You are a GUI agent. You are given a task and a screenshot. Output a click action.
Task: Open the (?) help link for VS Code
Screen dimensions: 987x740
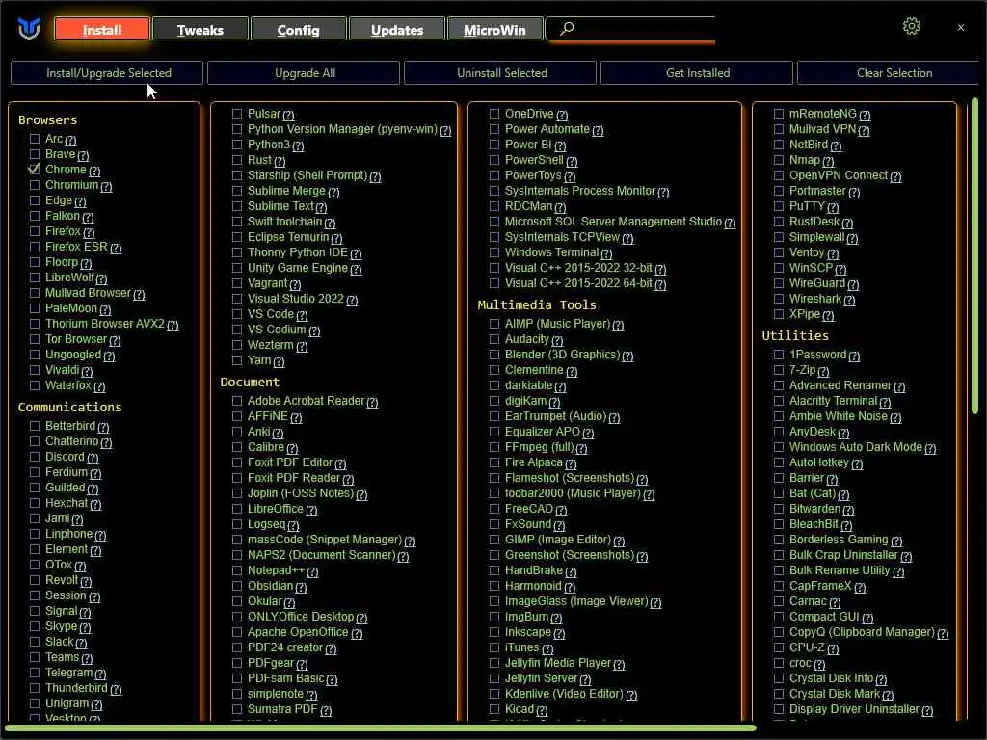tap(302, 315)
